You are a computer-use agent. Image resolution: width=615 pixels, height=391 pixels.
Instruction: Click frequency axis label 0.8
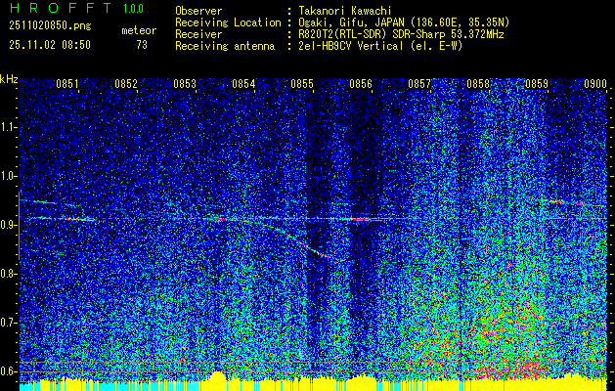[x=9, y=274]
